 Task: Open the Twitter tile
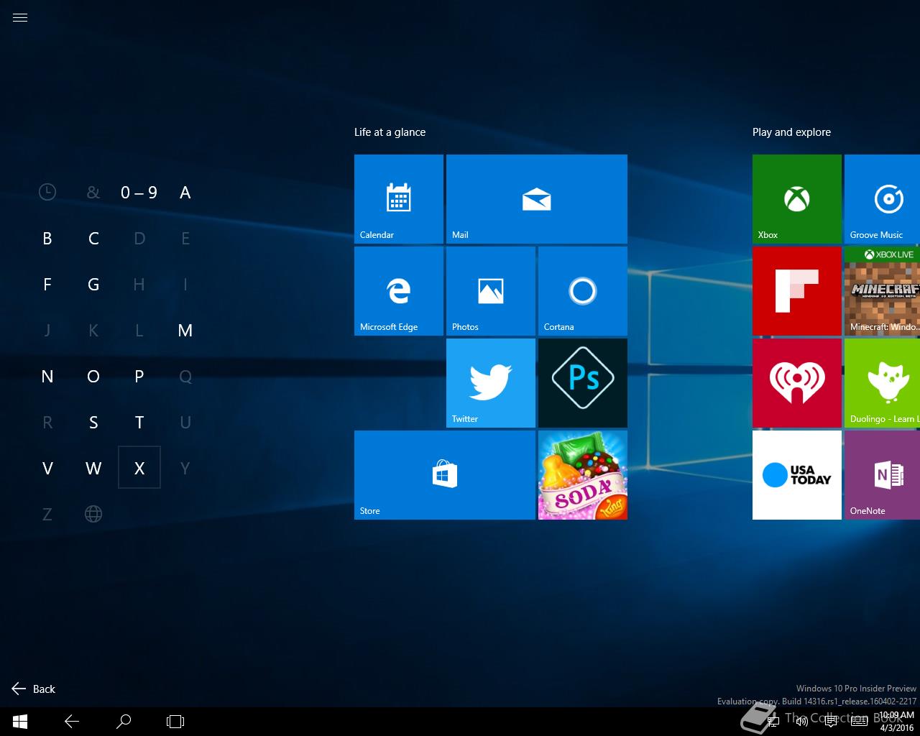(491, 383)
